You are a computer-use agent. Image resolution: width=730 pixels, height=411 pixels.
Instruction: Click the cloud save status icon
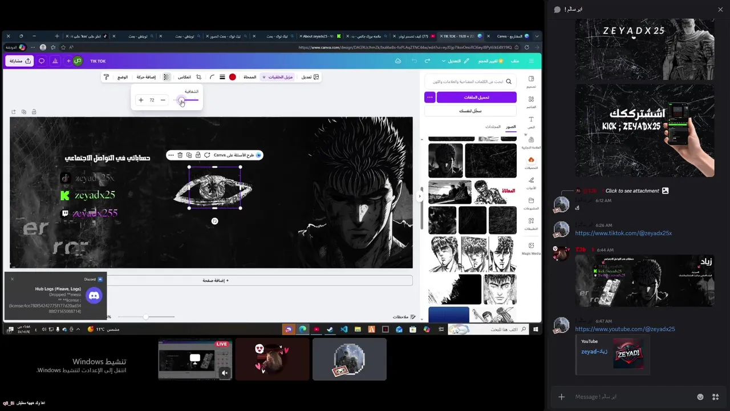(x=398, y=61)
